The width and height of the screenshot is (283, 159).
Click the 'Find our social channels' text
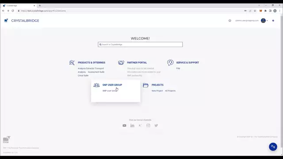[140, 120]
